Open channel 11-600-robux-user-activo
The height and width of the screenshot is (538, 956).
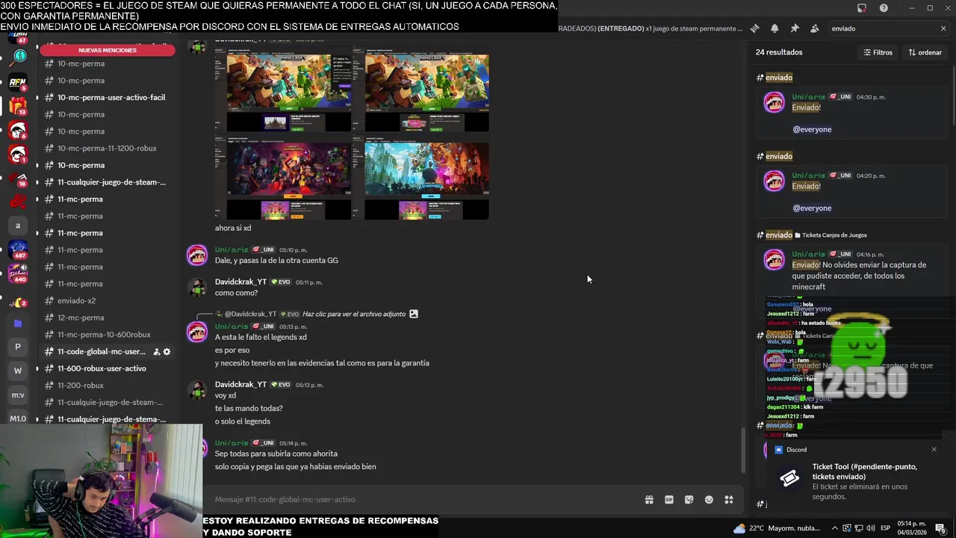pos(107,368)
